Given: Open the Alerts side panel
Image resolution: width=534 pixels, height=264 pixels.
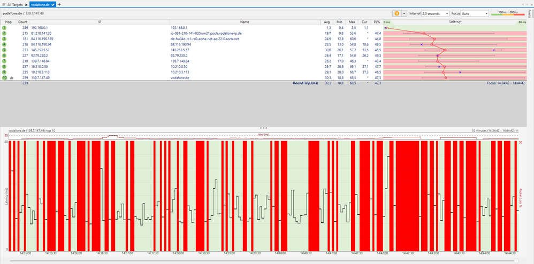Looking at the screenshot, I should coord(530,14).
